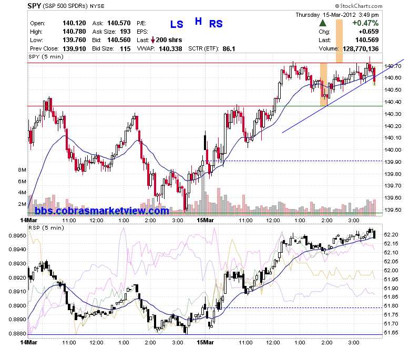
Task: Select the Ask Size value 193
Action: click(125, 32)
